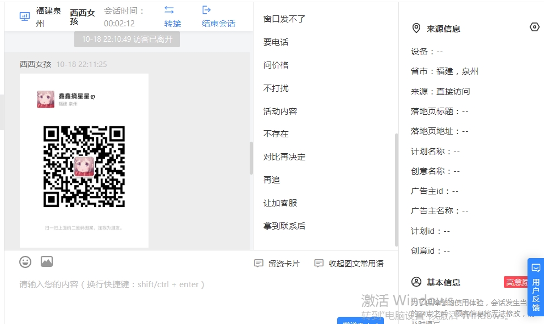Screen dimensions: 544x324
Task: Collapse phrases with 收起图文常用语
Action: 349,264
